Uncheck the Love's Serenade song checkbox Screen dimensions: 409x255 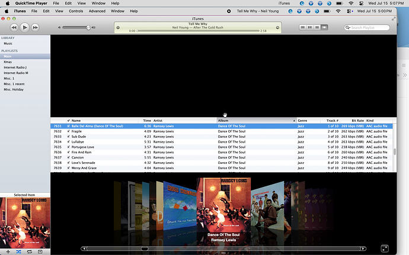coord(68,163)
